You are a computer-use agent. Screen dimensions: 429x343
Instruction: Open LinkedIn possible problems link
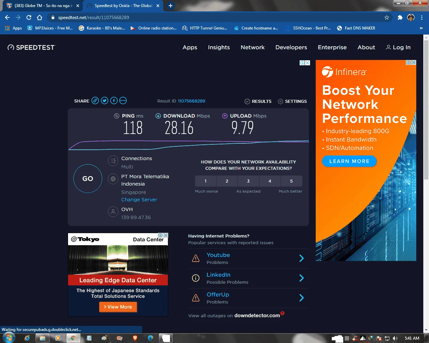click(x=219, y=275)
